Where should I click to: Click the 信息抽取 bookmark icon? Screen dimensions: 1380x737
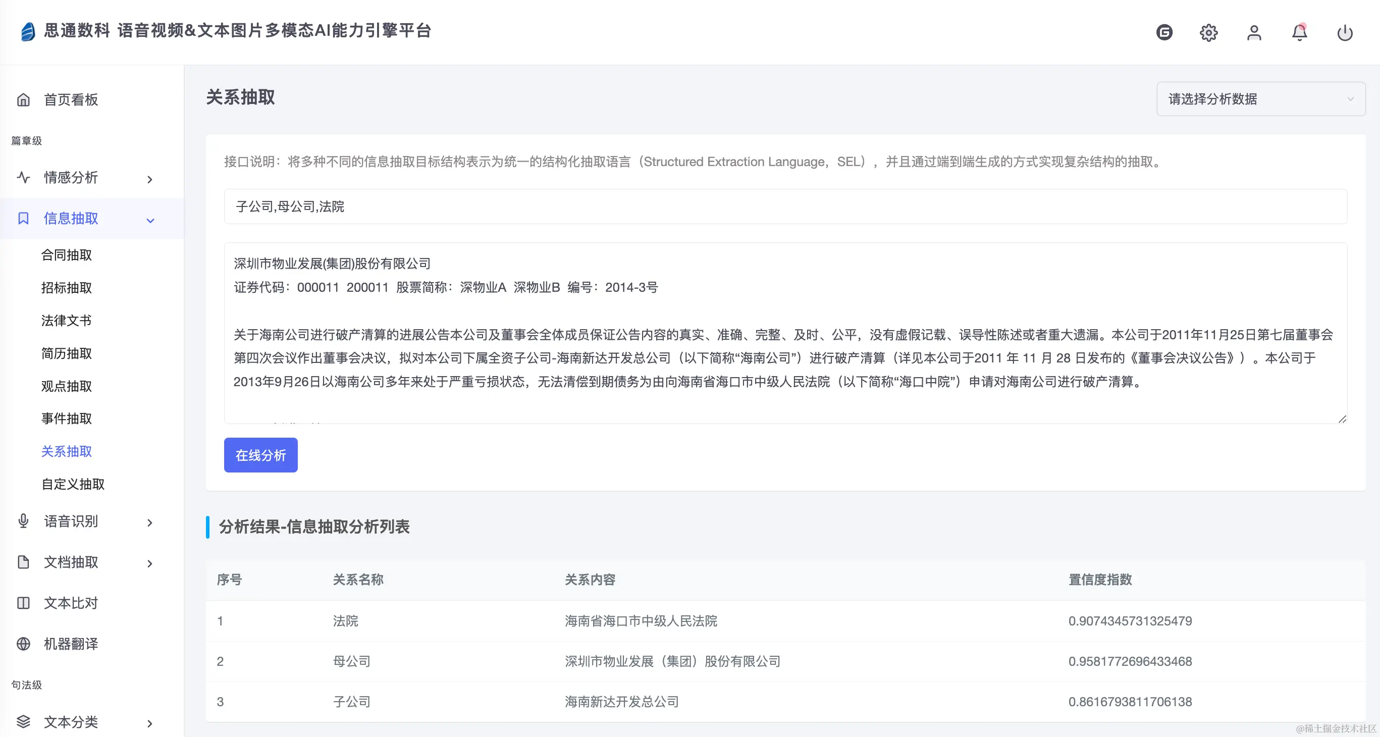pyautogui.click(x=24, y=219)
